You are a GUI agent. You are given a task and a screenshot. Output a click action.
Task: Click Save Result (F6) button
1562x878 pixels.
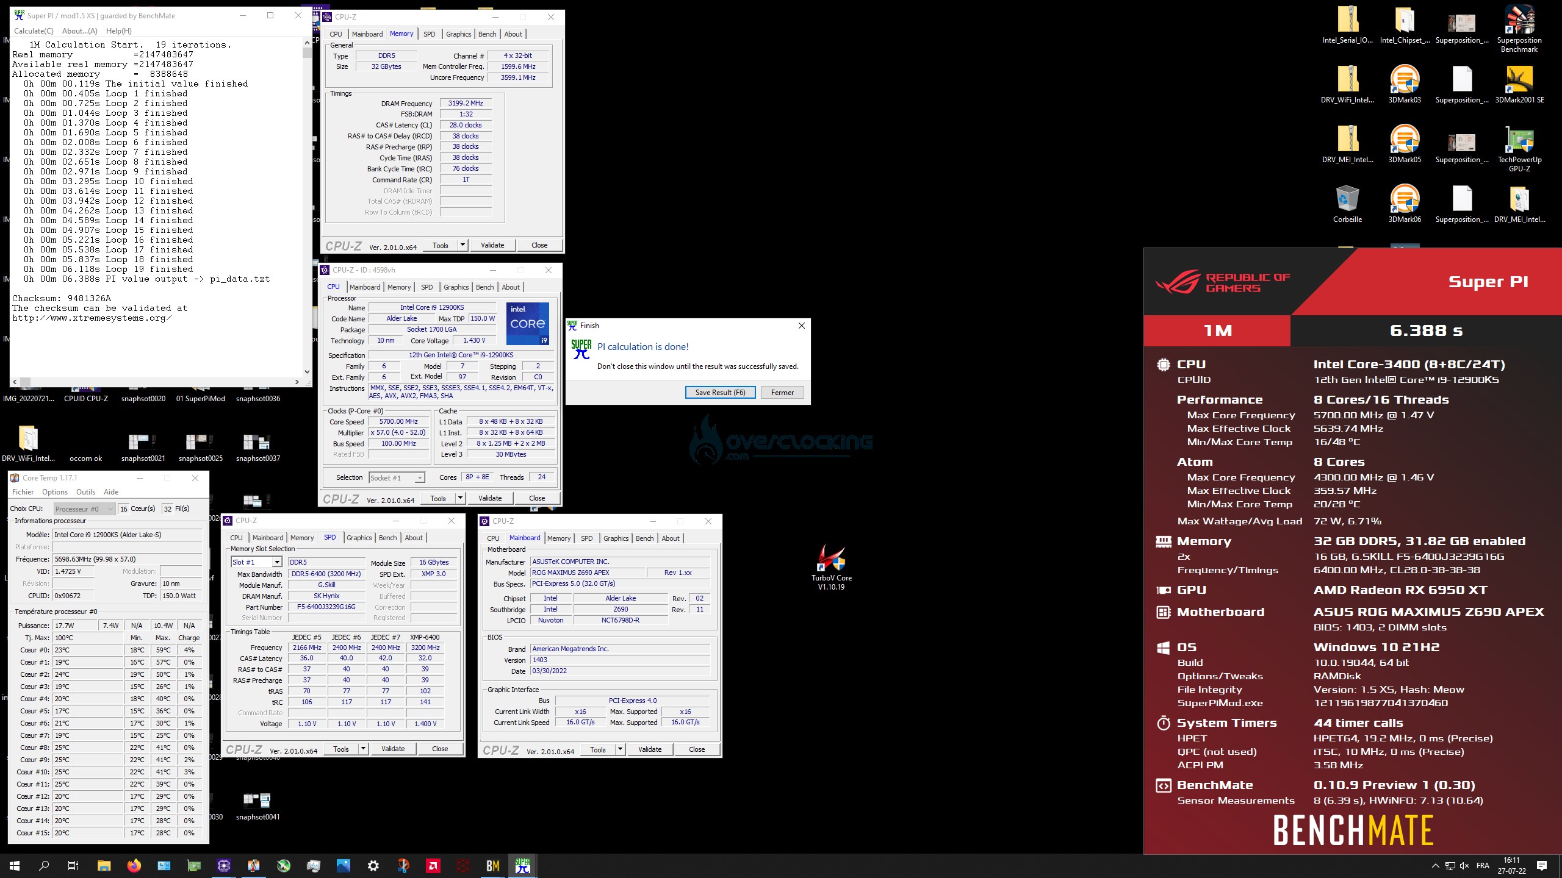(x=720, y=393)
